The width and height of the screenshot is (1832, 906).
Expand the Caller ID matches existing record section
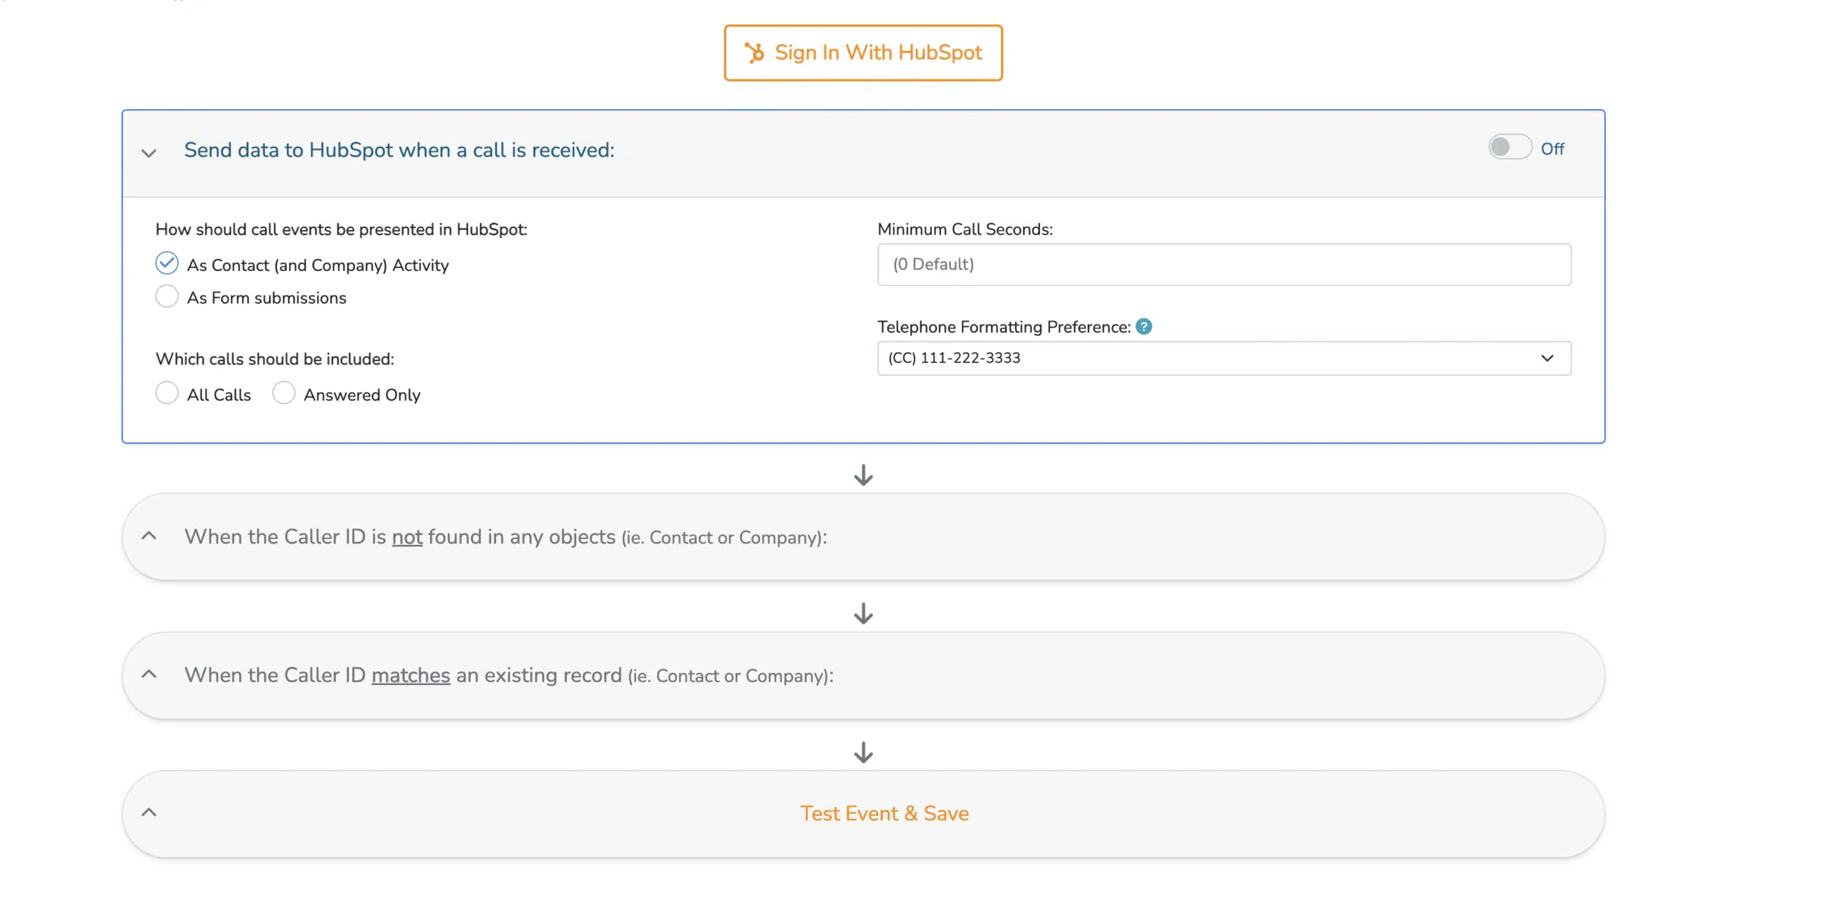pos(149,674)
